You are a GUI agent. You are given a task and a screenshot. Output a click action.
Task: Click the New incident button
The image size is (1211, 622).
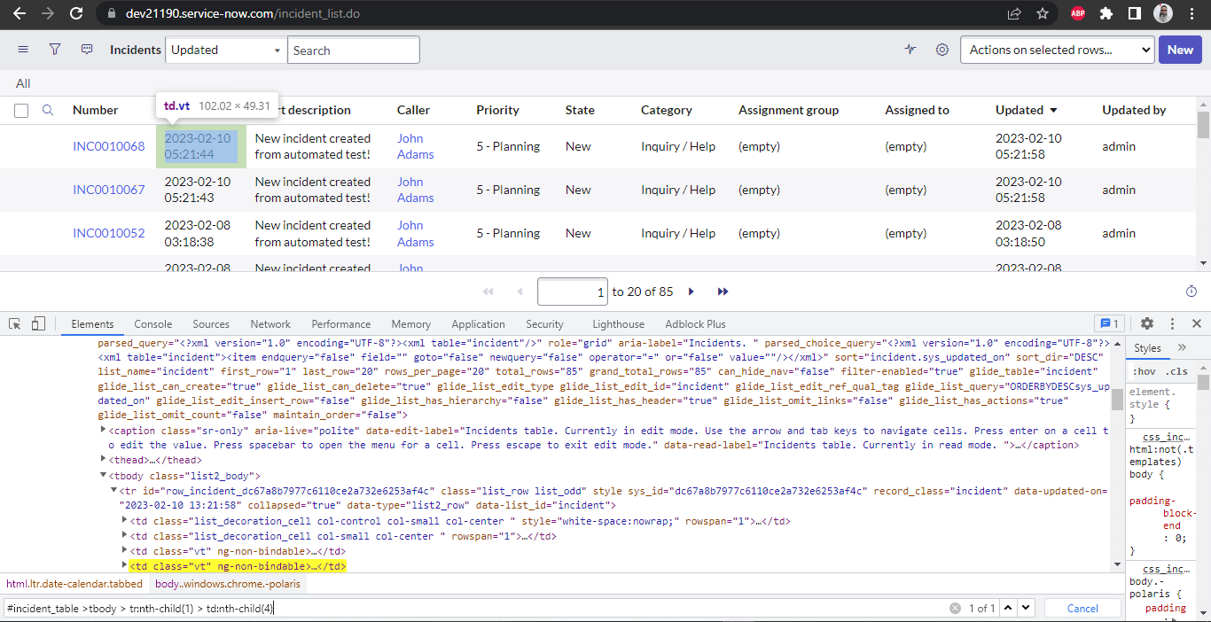pyautogui.click(x=1180, y=50)
